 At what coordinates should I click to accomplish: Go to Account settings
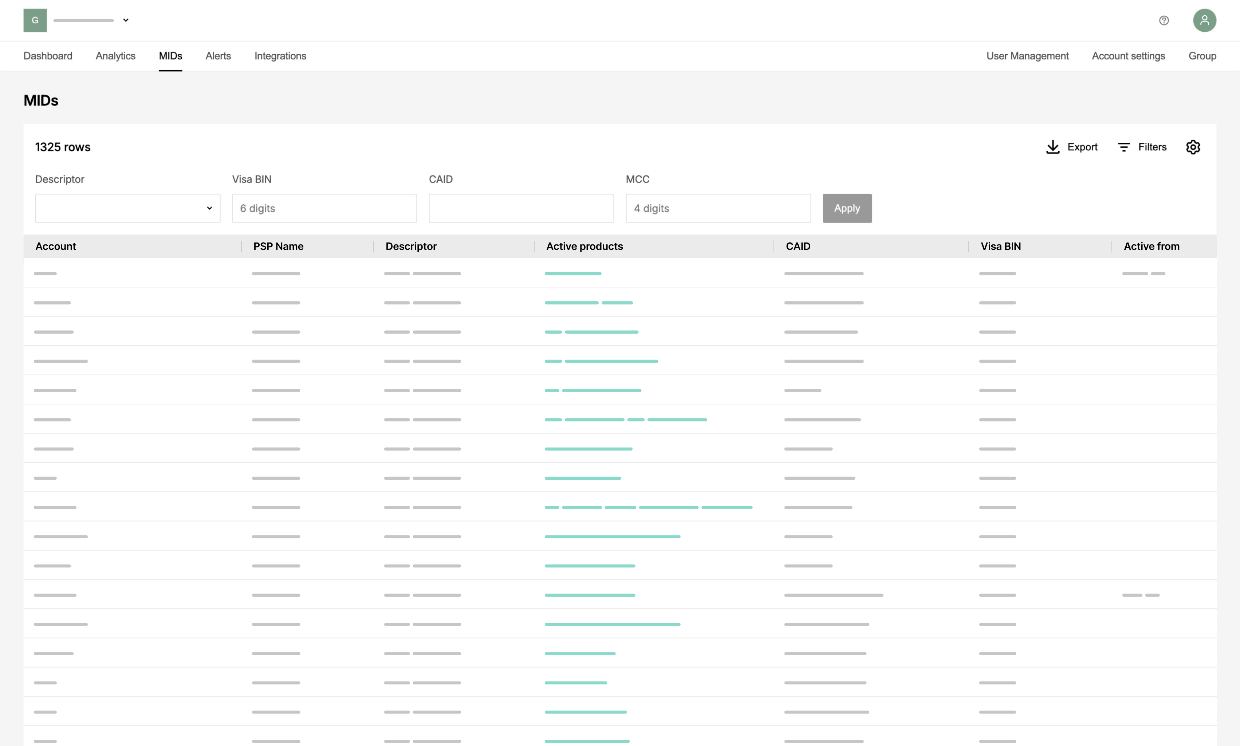(1128, 56)
